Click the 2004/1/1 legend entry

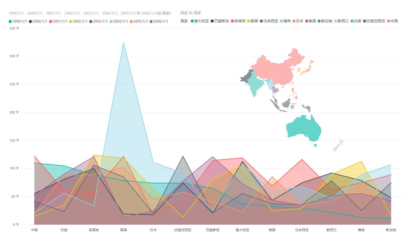pyautogui.click(x=119, y=22)
